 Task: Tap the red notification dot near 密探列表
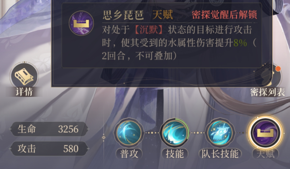278,69
